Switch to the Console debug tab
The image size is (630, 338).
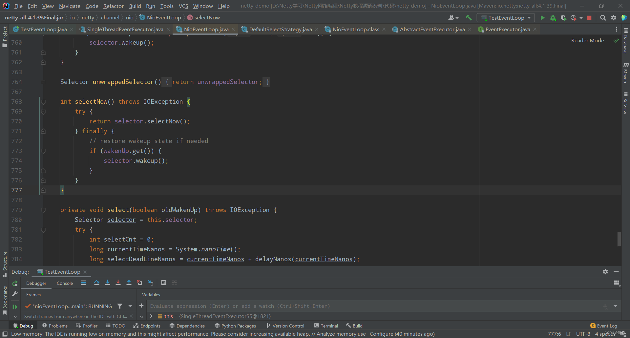click(x=65, y=283)
